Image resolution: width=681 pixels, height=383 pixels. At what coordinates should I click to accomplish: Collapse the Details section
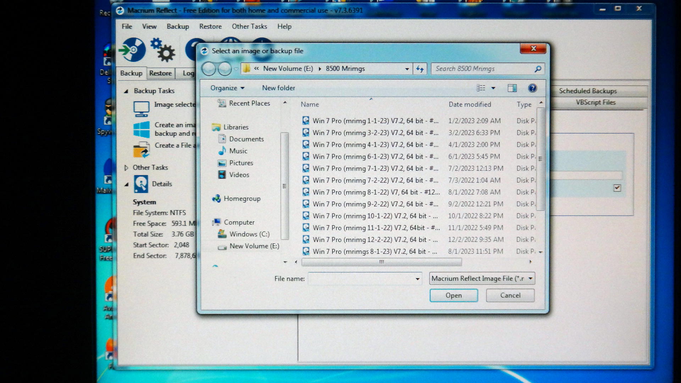126,184
